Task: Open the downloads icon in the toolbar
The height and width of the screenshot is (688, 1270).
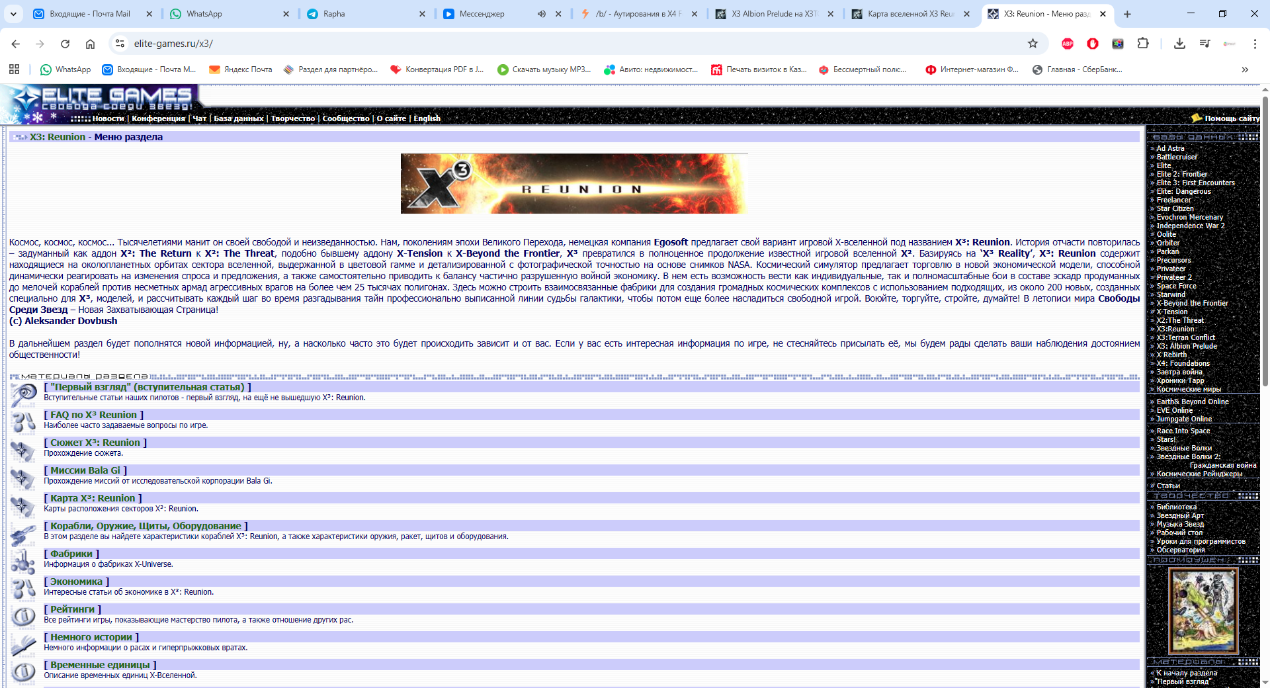Action: tap(1179, 44)
